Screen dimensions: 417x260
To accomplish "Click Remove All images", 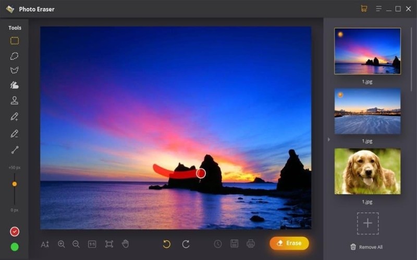I will (x=366, y=247).
